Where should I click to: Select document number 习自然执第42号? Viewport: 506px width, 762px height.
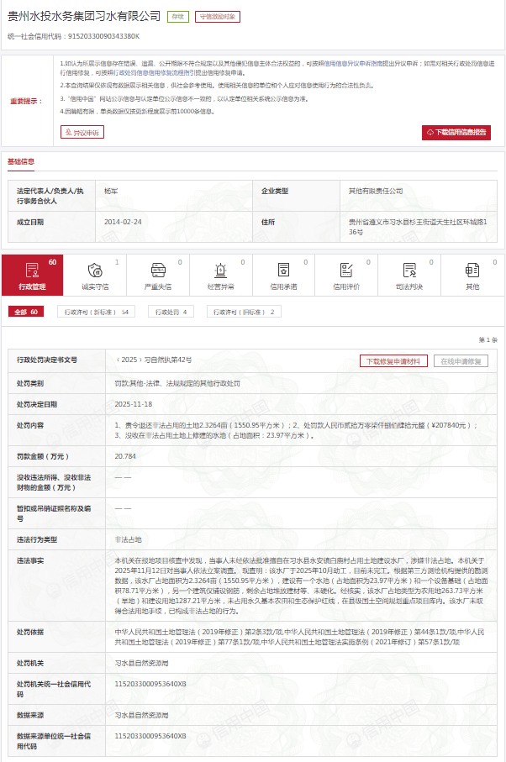pos(154,360)
